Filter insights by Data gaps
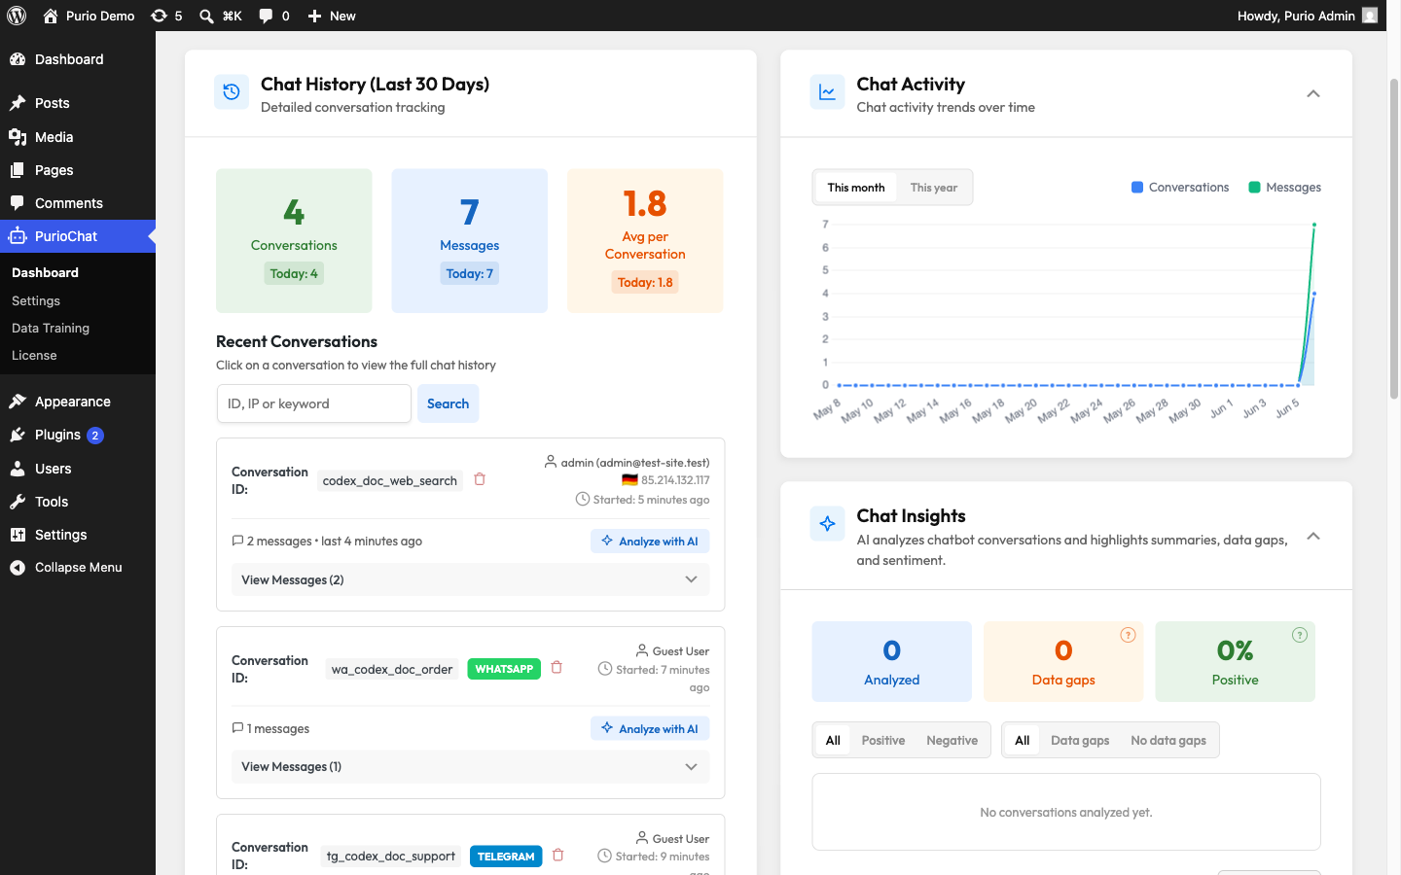 pyautogui.click(x=1080, y=740)
